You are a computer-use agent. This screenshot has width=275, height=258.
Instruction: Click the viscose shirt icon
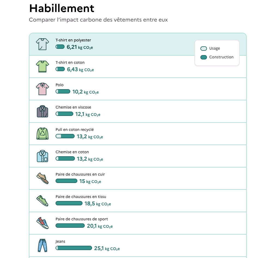42,111
